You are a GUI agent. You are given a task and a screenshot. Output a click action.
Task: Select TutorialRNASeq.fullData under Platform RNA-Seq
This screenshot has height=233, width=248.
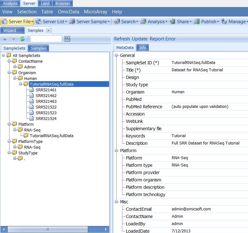pyautogui.click(x=52, y=136)
